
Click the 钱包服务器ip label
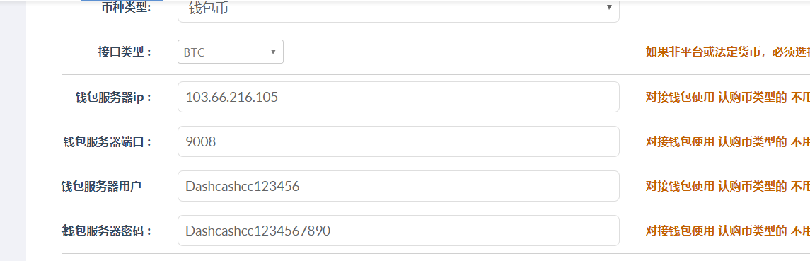pyautogui.click(x=113, y=97)
